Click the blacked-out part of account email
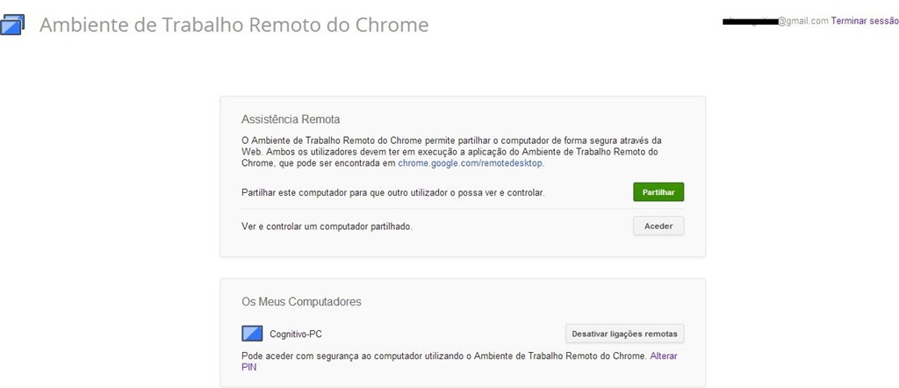 coord(750,22)
